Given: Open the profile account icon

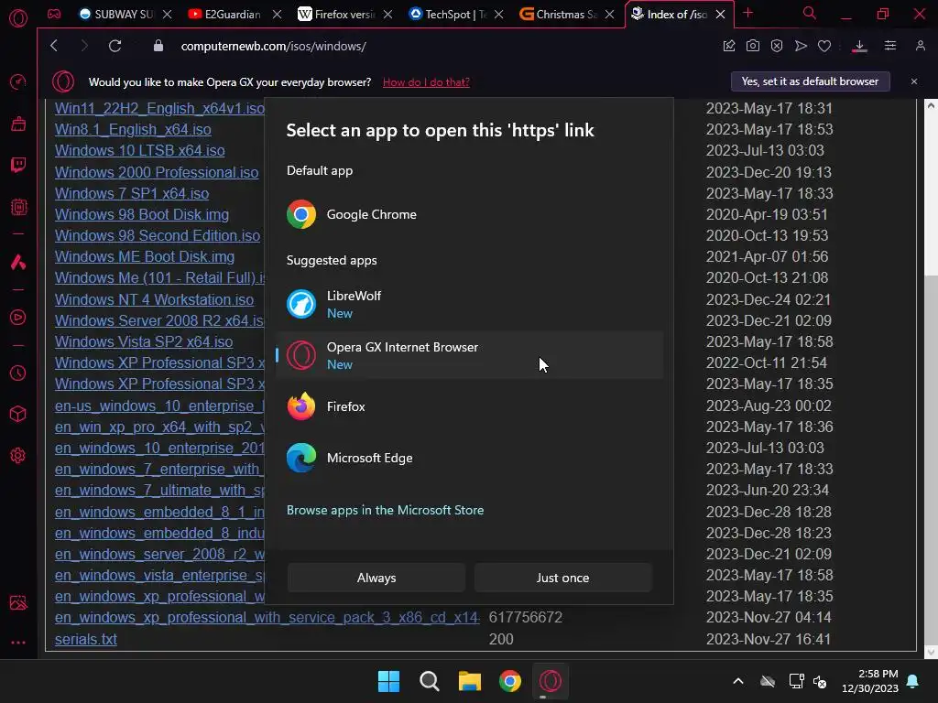Looking at the screenshot, I should pos(920,46).
